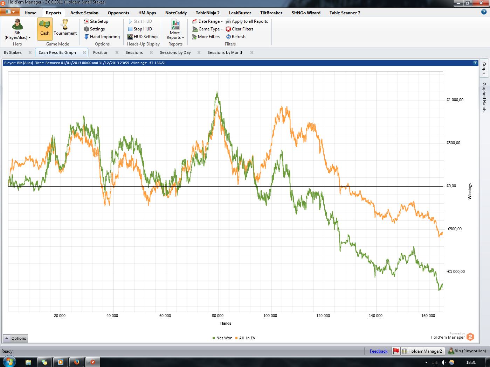Switch to Sessions by Month tab
This screenshot has height=367, width=490.
coord(226,52)
